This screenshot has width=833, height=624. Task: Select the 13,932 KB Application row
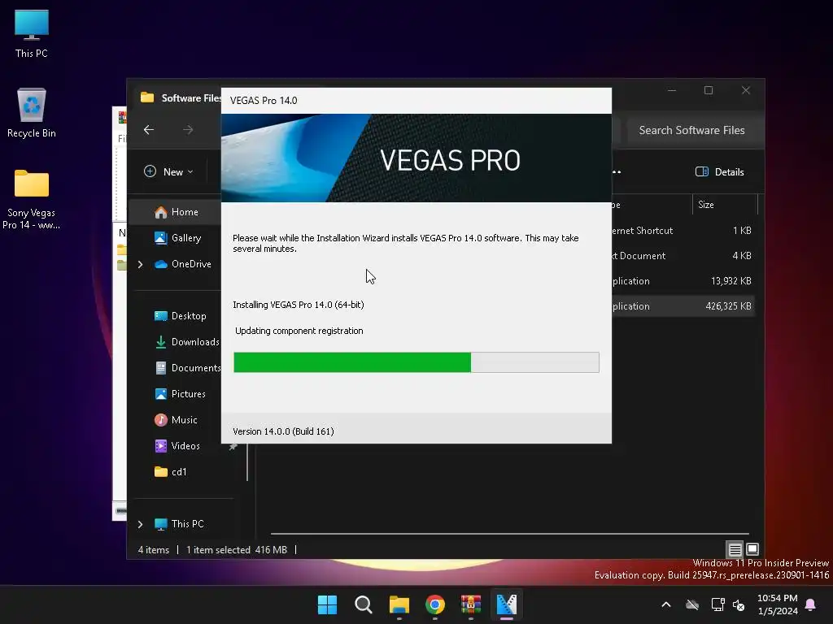683,281
